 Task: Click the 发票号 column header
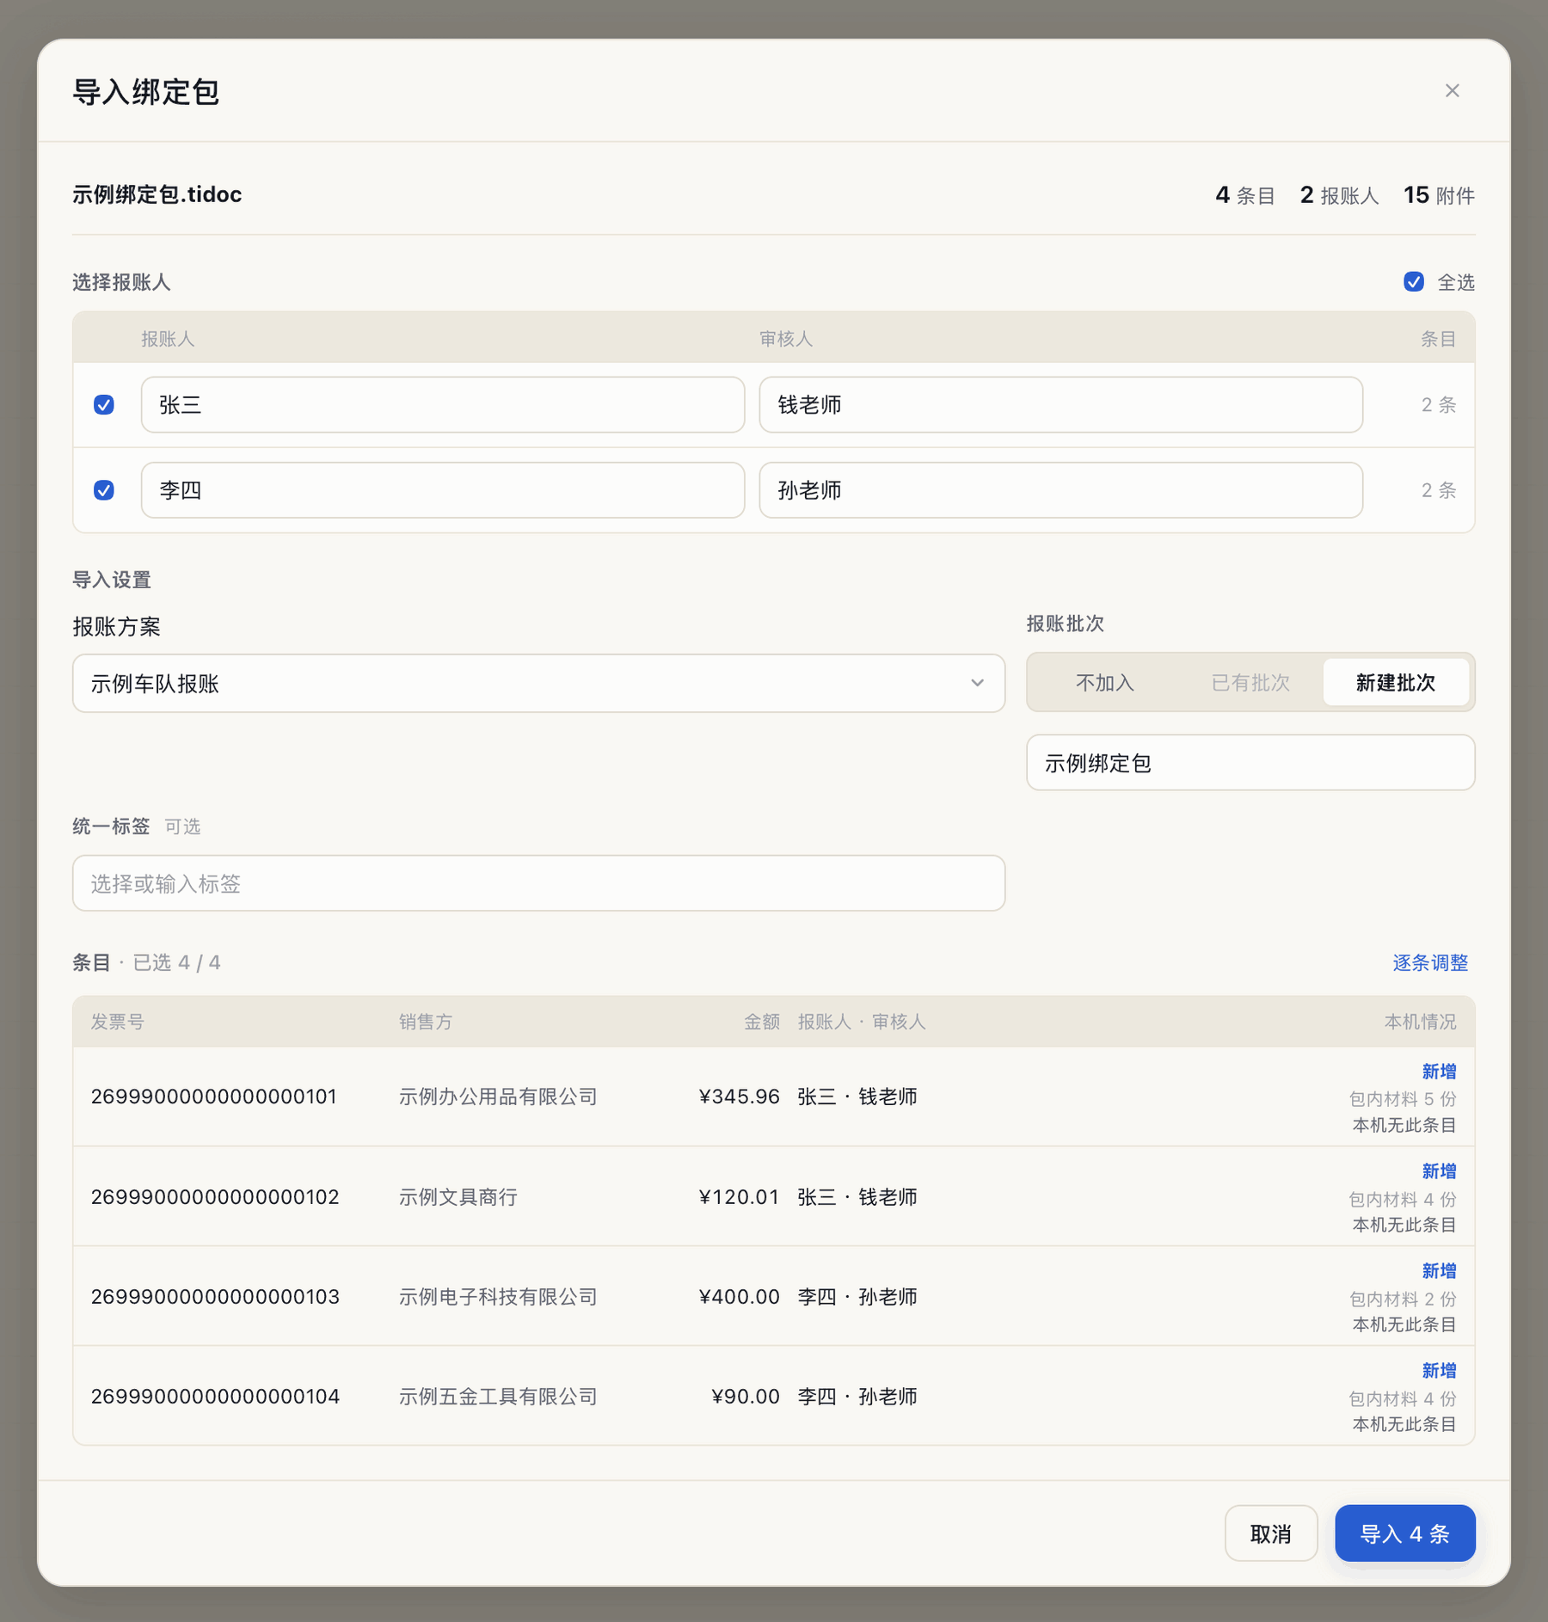(117, 1022)
